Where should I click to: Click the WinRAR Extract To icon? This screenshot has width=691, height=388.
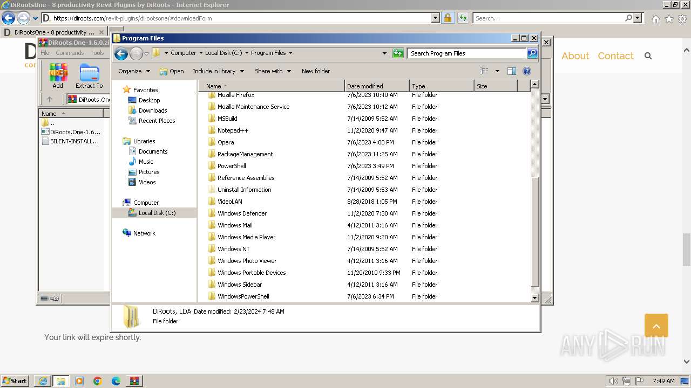pyautogui.click(x=89, y=76)
